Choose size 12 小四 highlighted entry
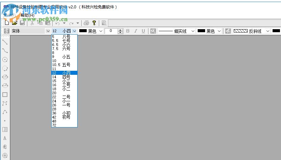The image size is (281, 160). [64, 73]
